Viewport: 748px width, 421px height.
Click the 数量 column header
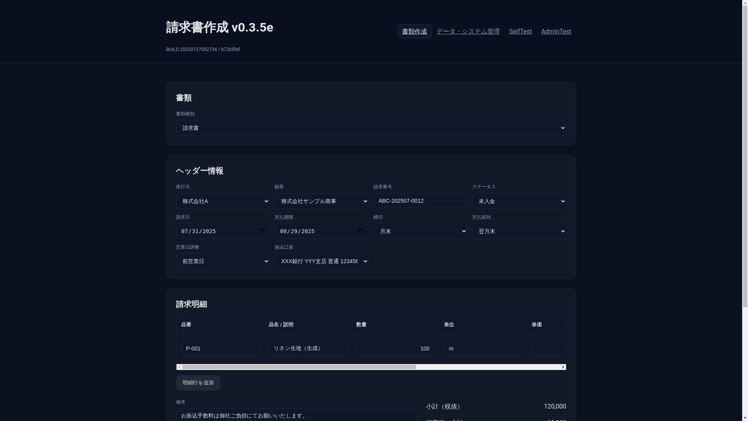click(361, 325)
